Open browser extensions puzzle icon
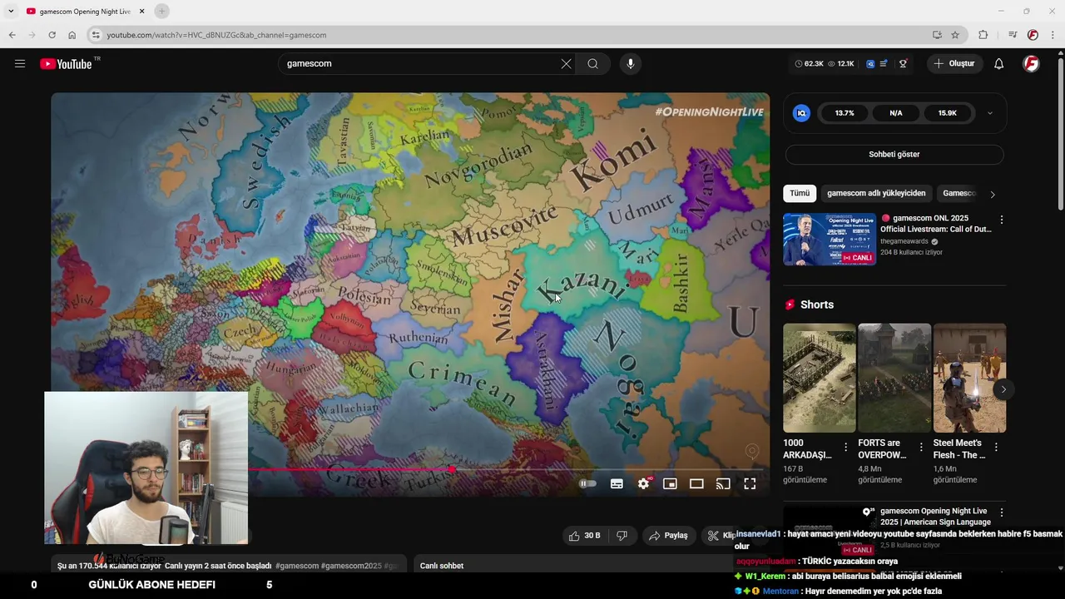Viewport: 1065px width, 599px height. [983, 35]
